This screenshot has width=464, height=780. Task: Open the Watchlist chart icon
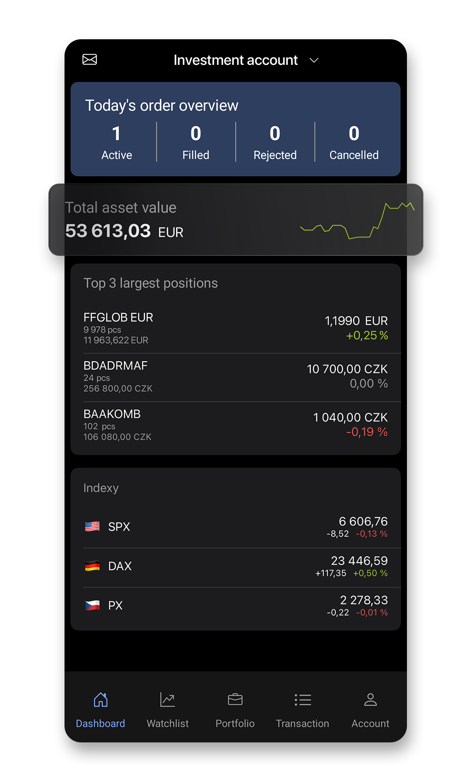167,700
